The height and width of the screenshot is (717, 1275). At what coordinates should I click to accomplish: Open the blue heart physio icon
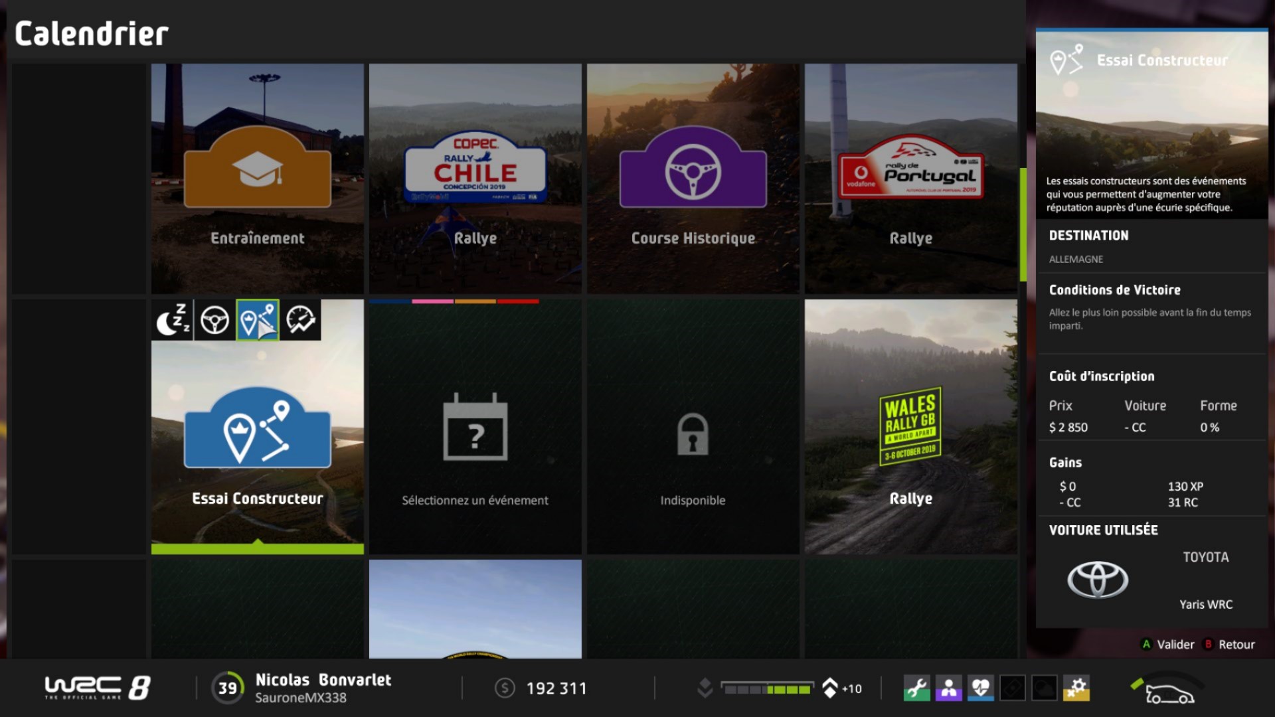point(981,688)
